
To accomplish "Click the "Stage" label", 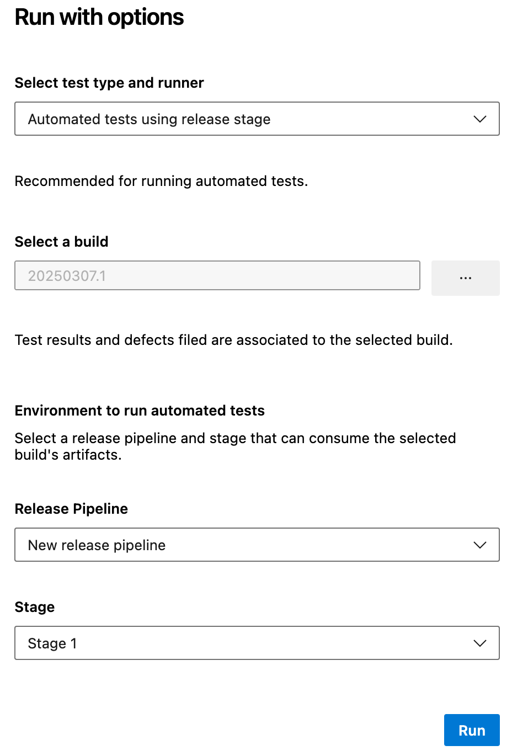I will [34, 607].
